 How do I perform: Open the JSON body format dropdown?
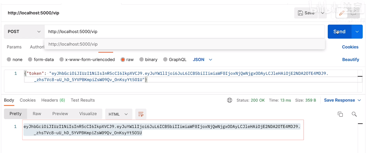click(x=202, y=60)
